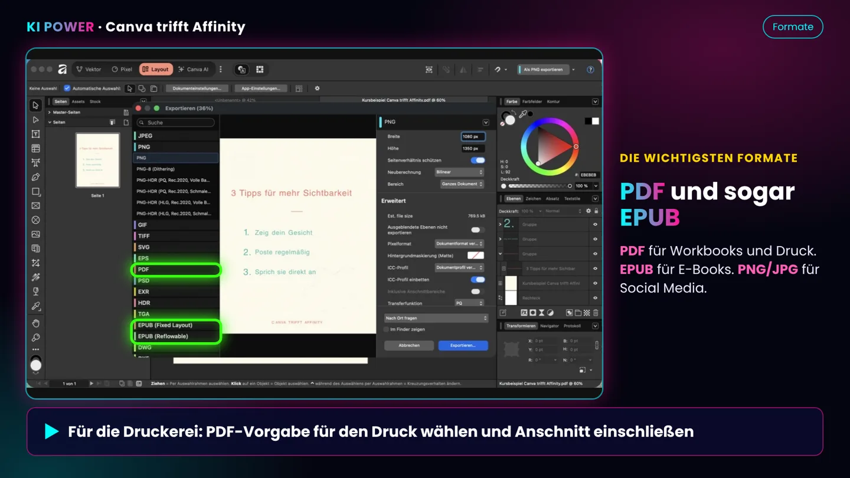Image resolution: width=850 pixels, height=478 pixels.
Task: Click the Exportieren… button
Action: click(463, 345)
